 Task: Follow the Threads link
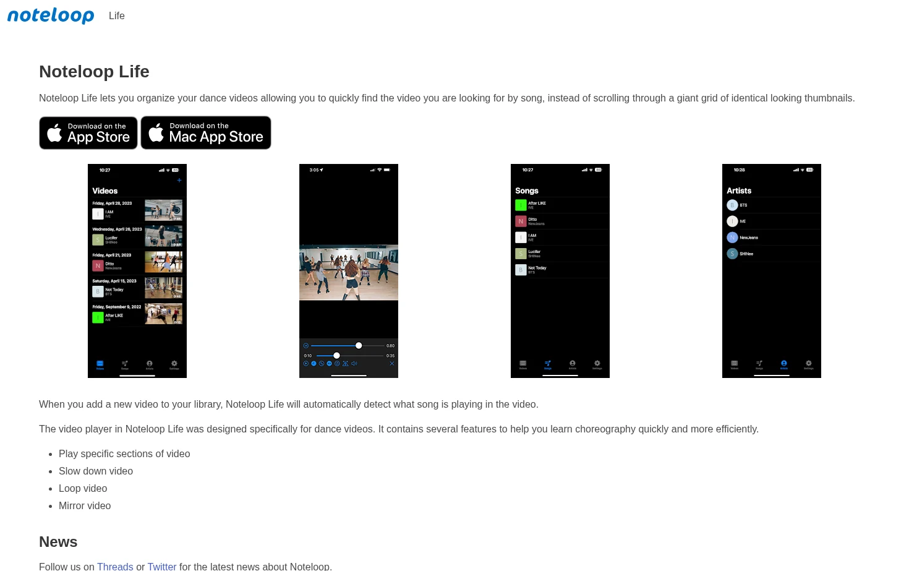[x=115, y=566]
